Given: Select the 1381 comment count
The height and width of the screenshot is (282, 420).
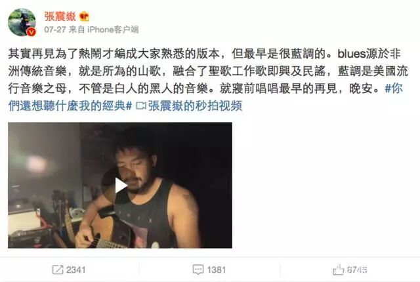Looking at the screenshot, I should click(x=217, y=270).
